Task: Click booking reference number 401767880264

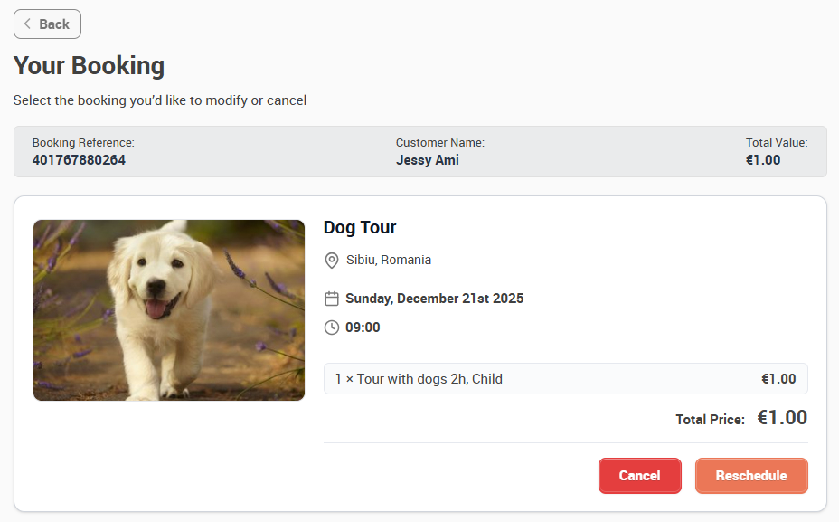Action: coord(79,160)
